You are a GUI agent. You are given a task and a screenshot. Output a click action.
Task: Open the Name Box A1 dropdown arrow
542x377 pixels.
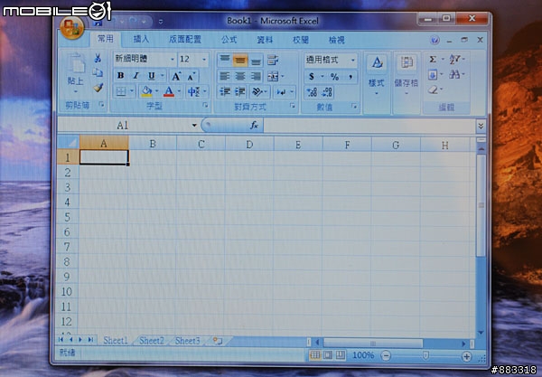click(194, 125)
